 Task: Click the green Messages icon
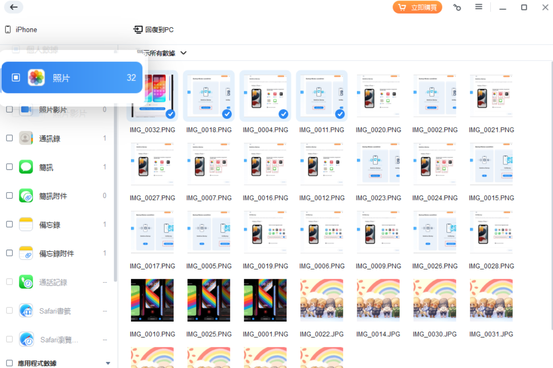[x=26, y=167]
